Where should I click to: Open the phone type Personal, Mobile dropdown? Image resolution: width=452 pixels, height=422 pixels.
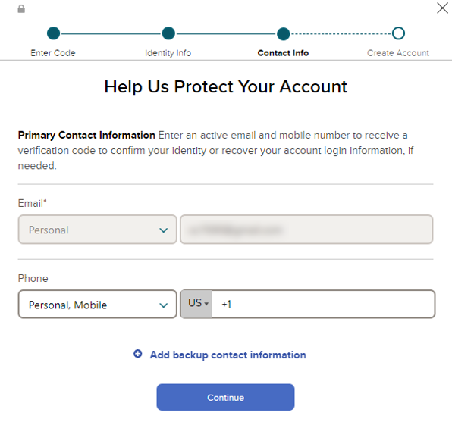[x=97, y=304]
